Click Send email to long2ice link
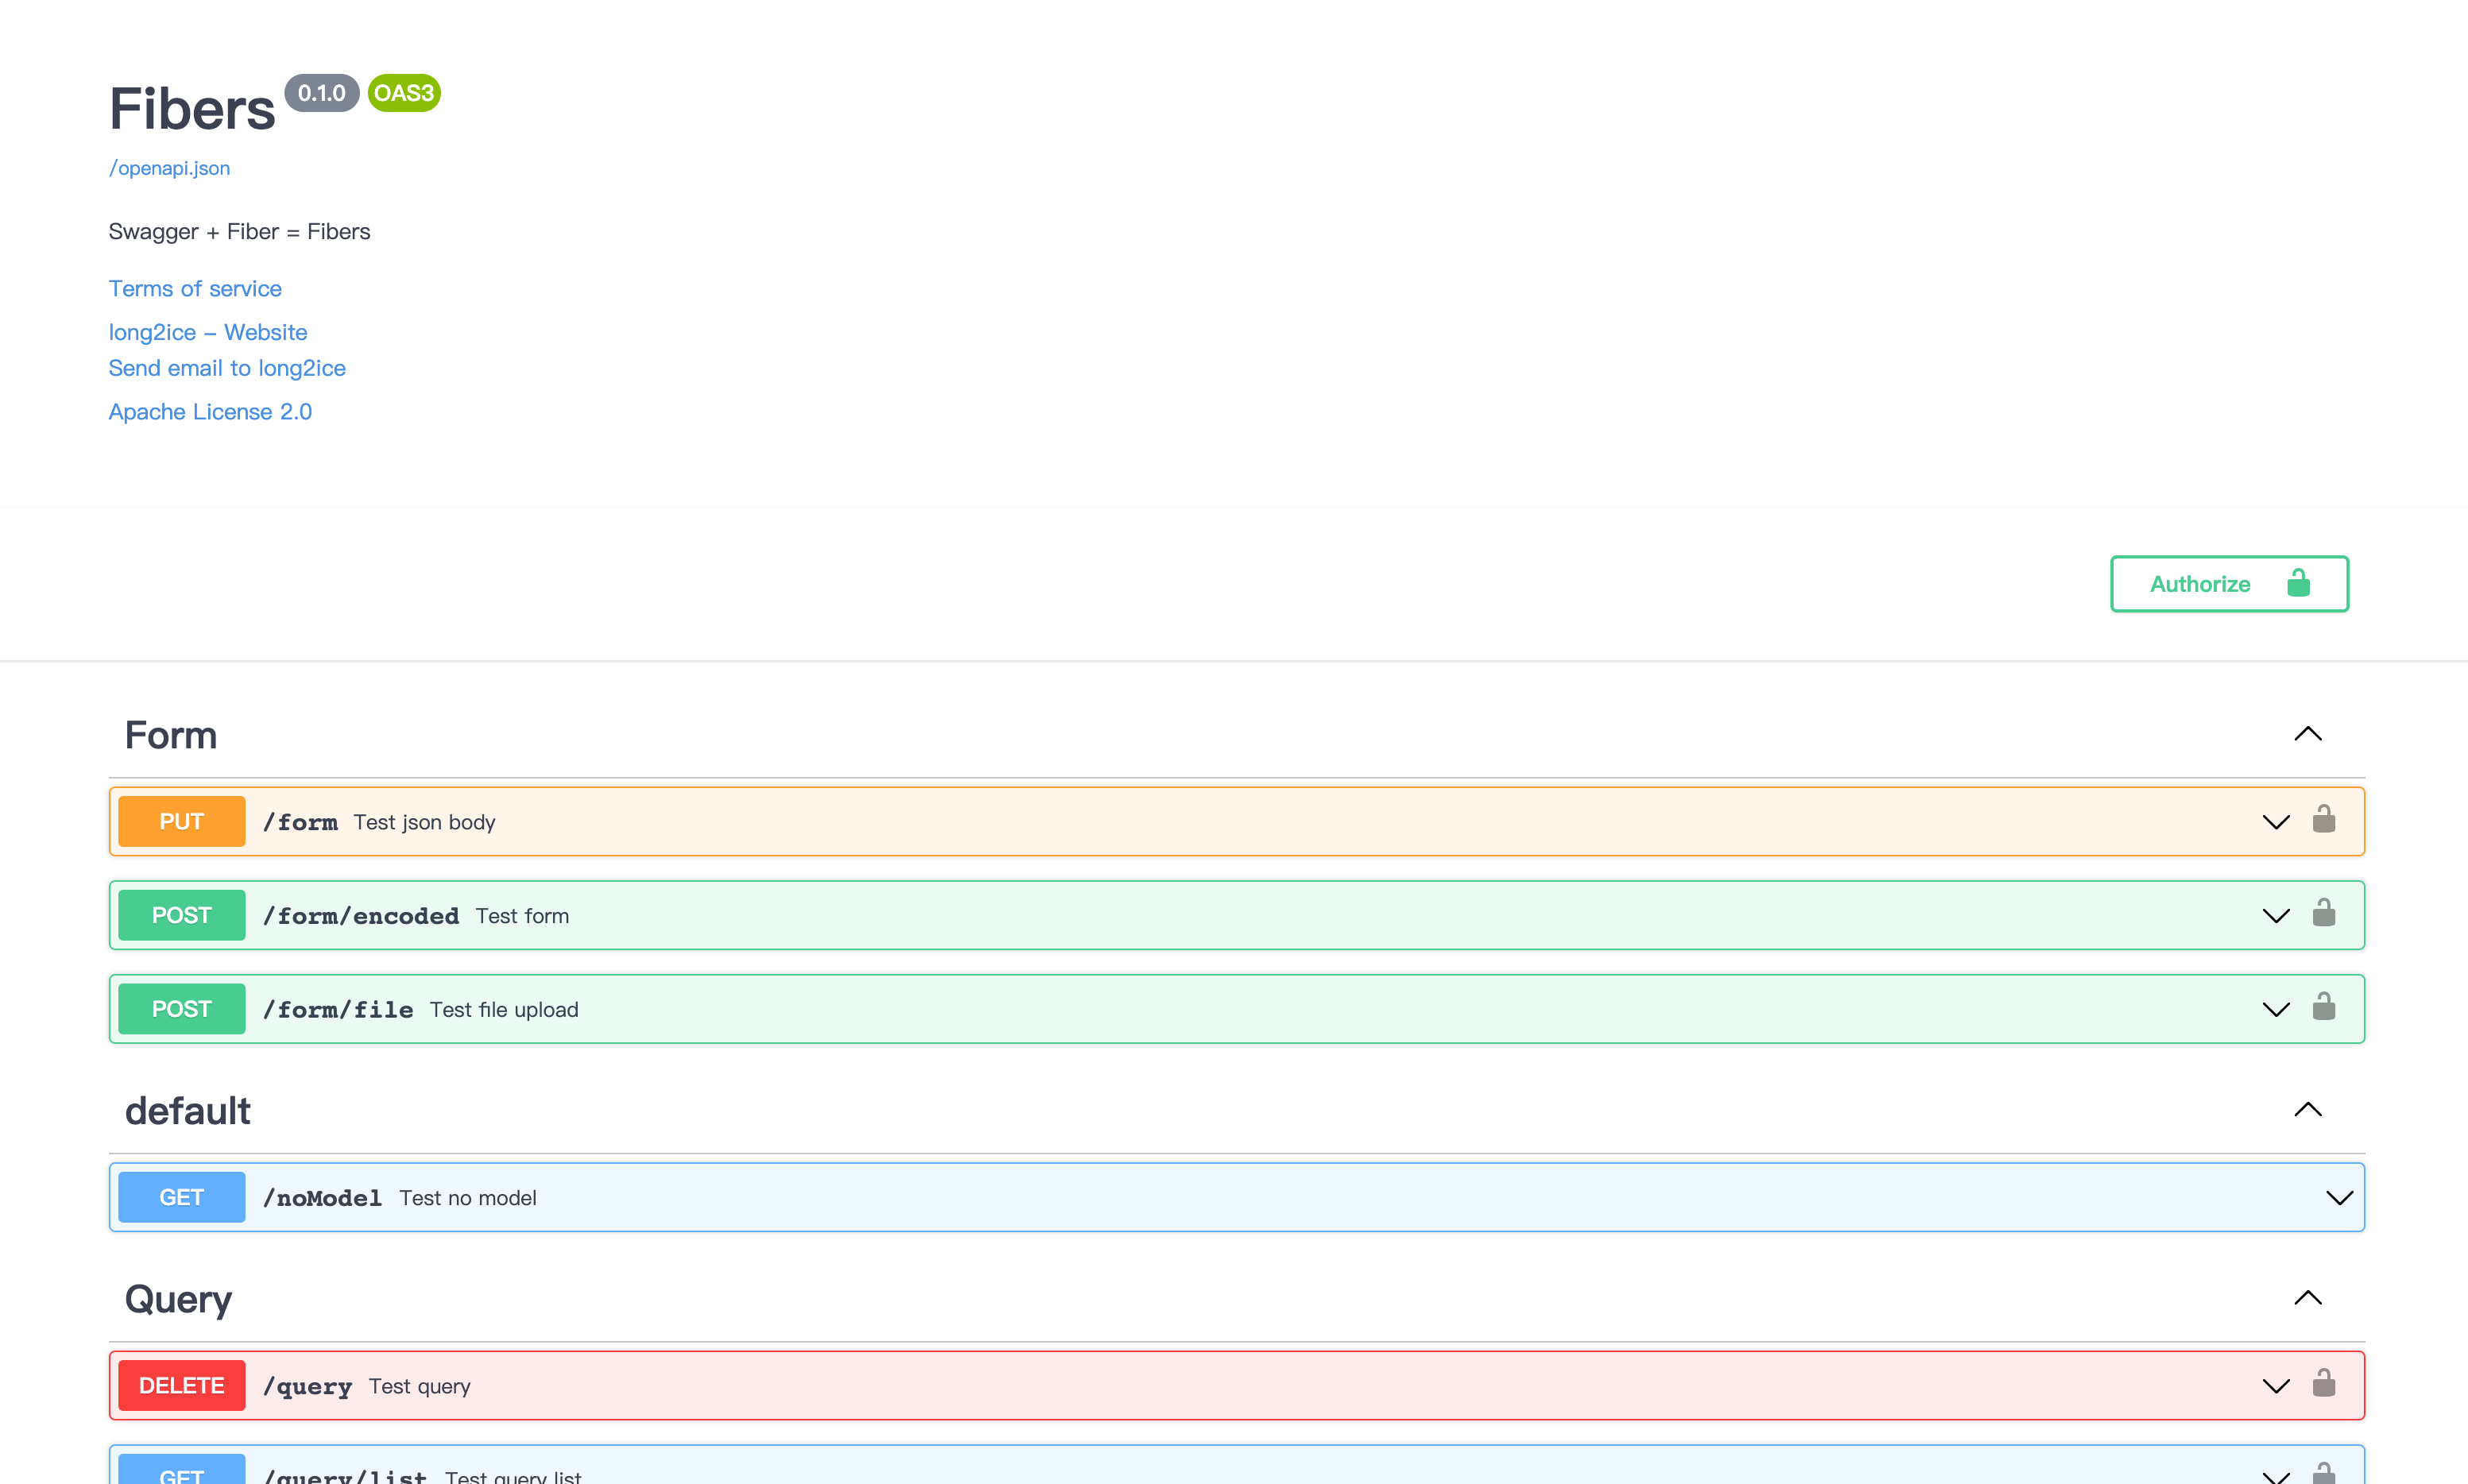The width and height of the screenshot is (2468, 1484). pyautogui.click(x=227, y=368)
